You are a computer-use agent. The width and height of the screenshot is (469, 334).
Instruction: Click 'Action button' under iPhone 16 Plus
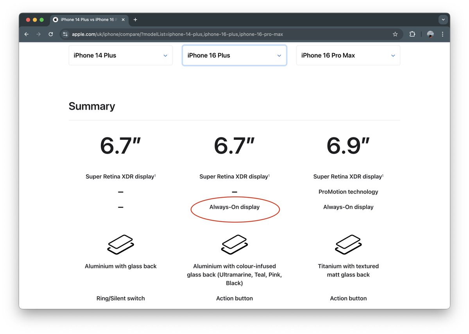(234, 298)
